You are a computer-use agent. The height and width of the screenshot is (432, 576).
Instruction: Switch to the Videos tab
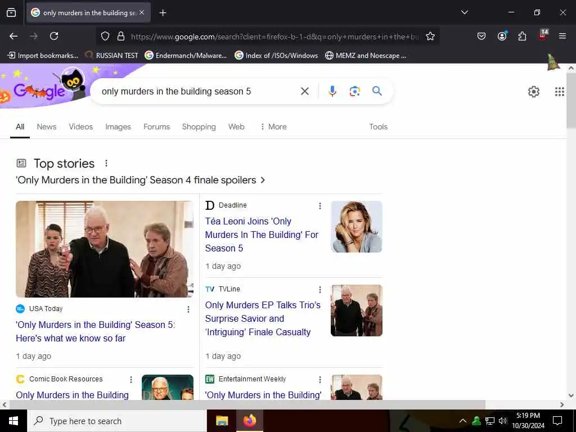tap(81, 127)
